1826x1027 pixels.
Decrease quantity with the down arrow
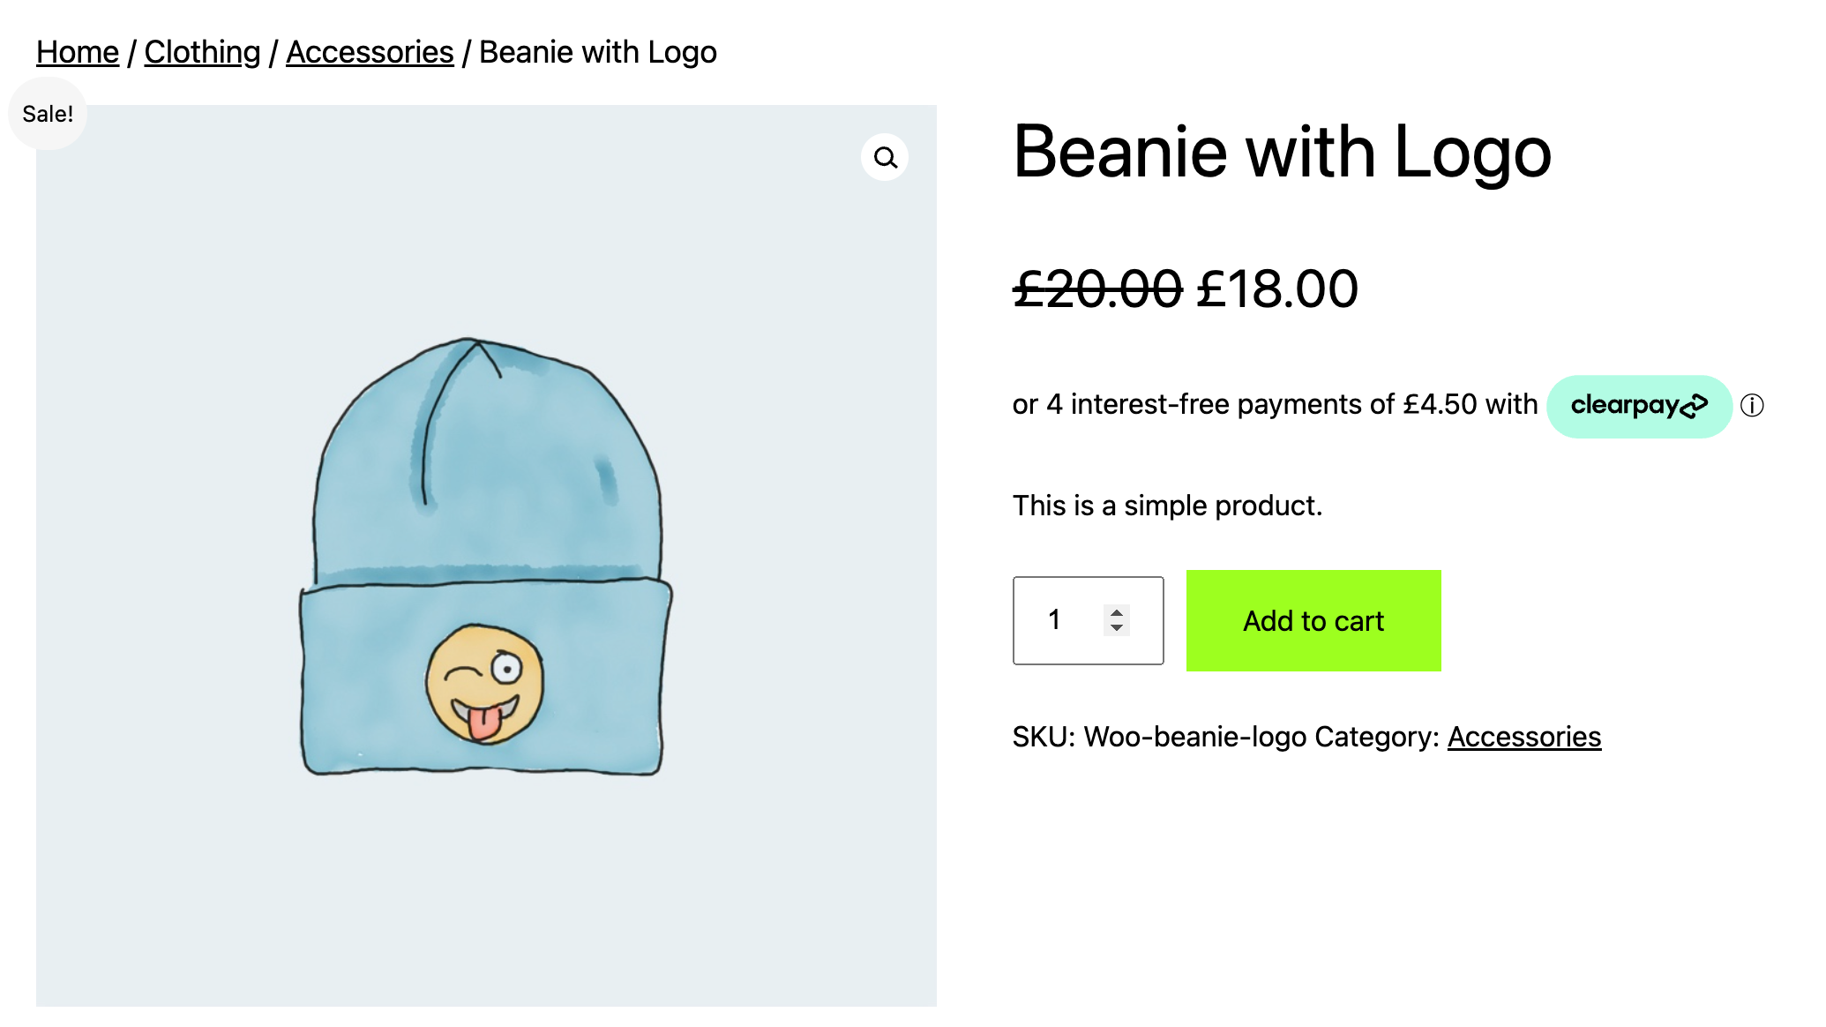(x=1117, y=628)
